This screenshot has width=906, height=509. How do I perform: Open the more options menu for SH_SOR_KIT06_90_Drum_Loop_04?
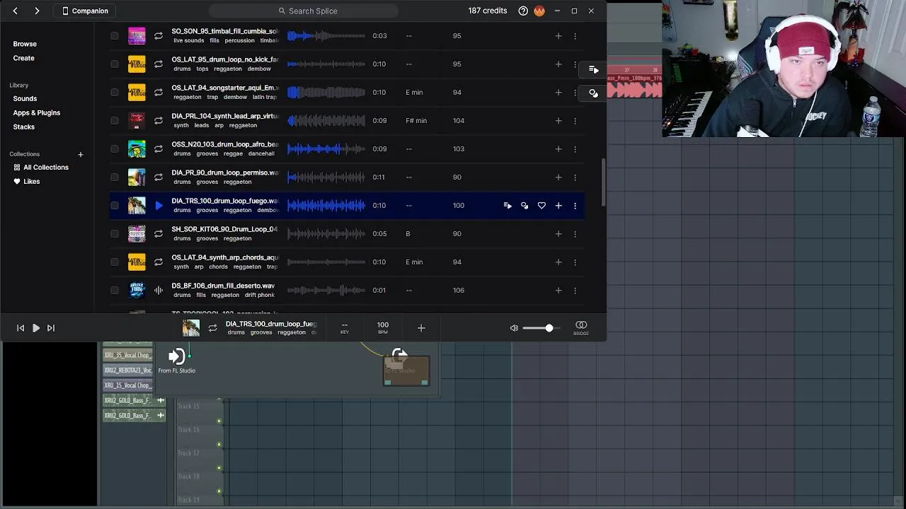575,233
